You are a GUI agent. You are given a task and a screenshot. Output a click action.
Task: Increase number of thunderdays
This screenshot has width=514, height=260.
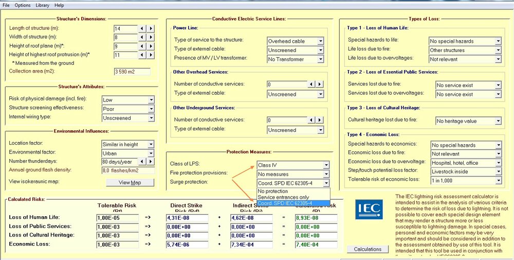[x=150, y=162]
